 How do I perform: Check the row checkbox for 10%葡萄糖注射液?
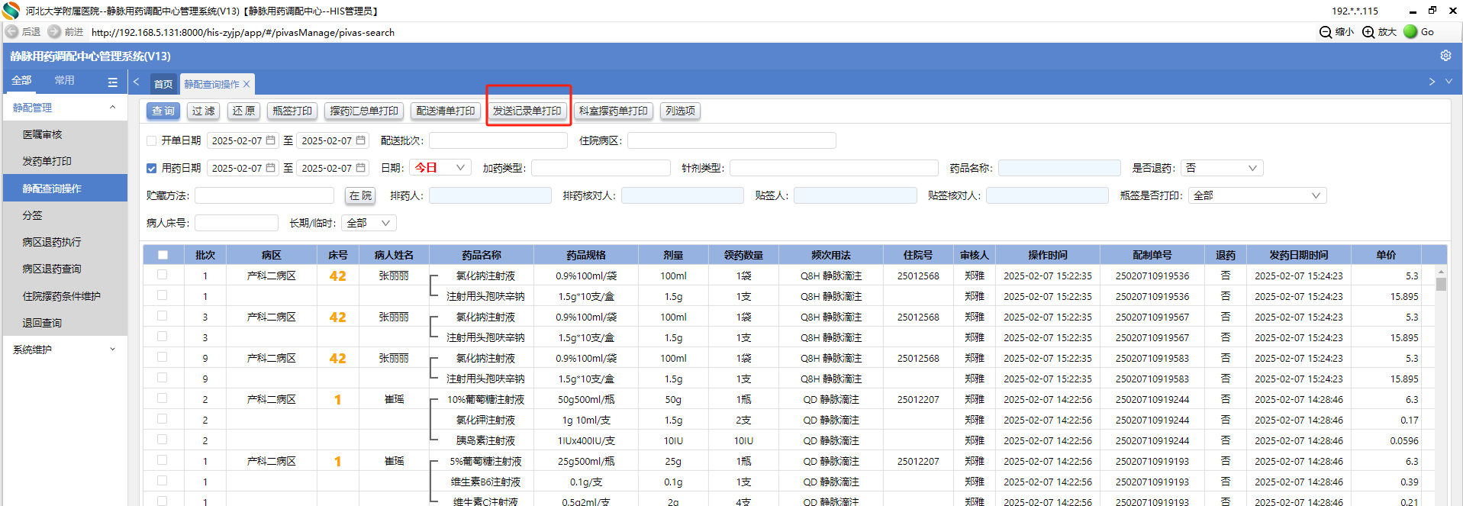[x=162, y=398]
